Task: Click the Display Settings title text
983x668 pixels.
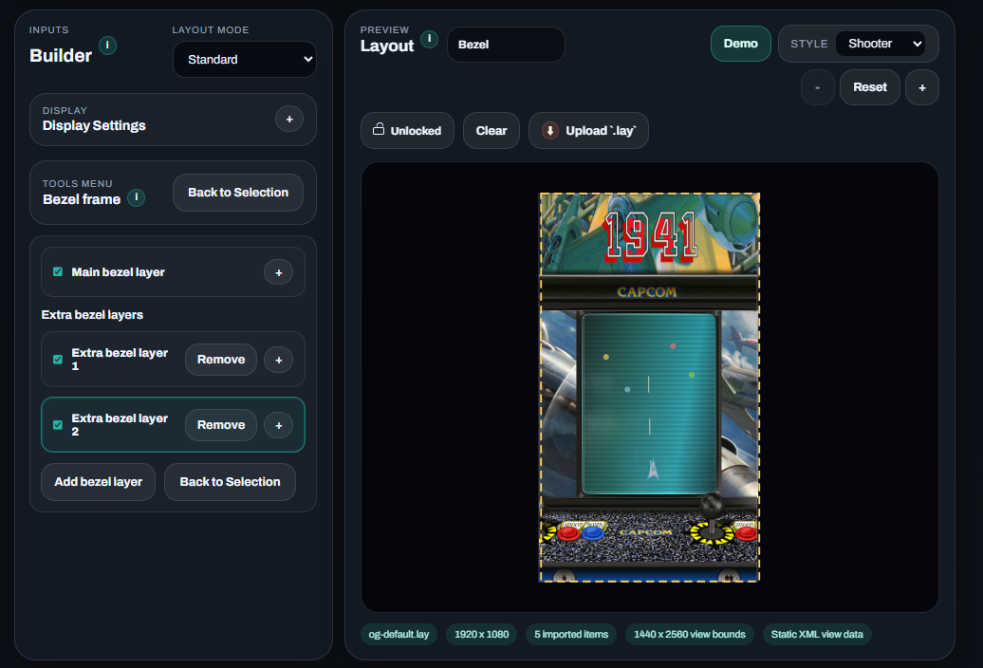Action: (94, 125)
